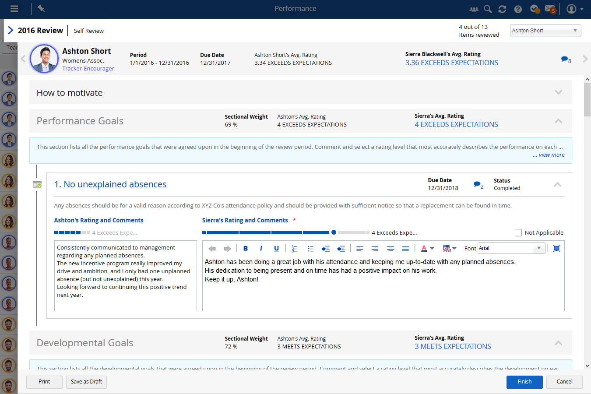Check the Not Applicable checkbox
Screen dimensions: 591x394
(518, 233)
